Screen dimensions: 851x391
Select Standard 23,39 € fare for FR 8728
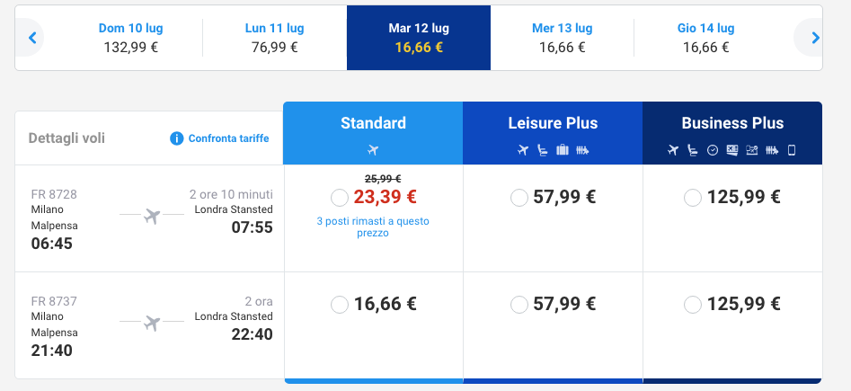click(339, 197)
